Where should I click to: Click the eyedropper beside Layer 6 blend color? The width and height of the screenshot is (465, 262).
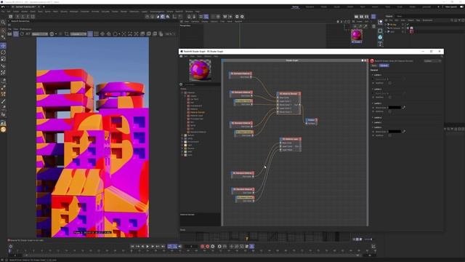(x=404, y=131)
